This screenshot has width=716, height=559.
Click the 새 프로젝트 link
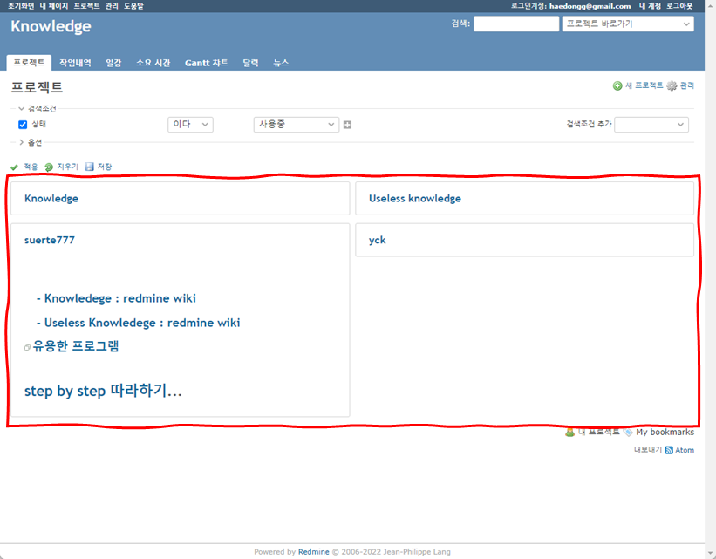point(644,85)
